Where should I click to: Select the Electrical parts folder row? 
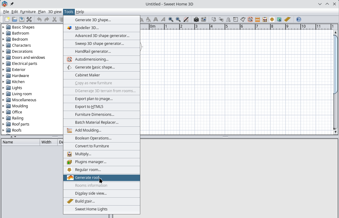22,63
